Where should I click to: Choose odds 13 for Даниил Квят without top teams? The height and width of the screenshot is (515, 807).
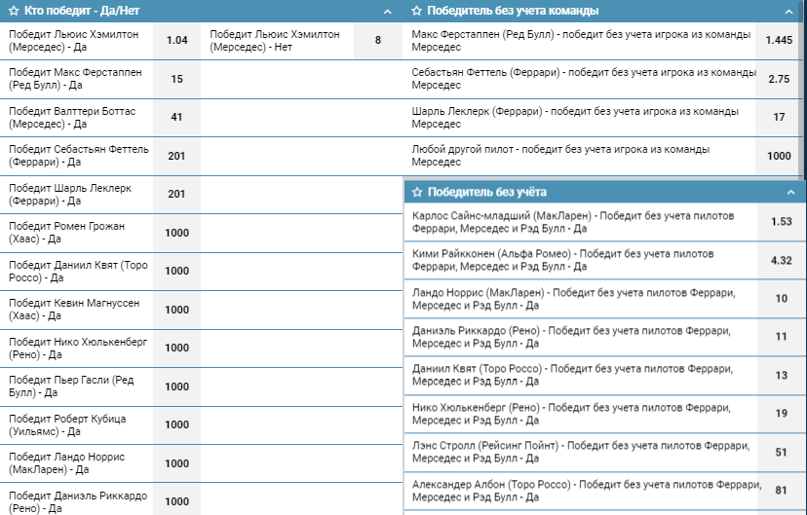click(782, 376)
